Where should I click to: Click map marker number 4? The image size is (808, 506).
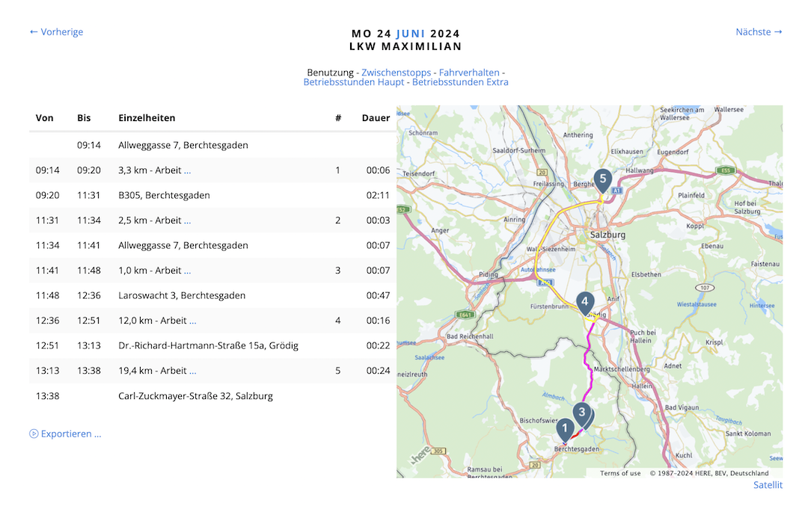[585, 301]
